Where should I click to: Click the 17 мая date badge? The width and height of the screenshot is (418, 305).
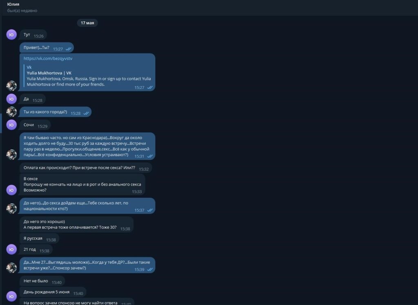tap(87, 23)
